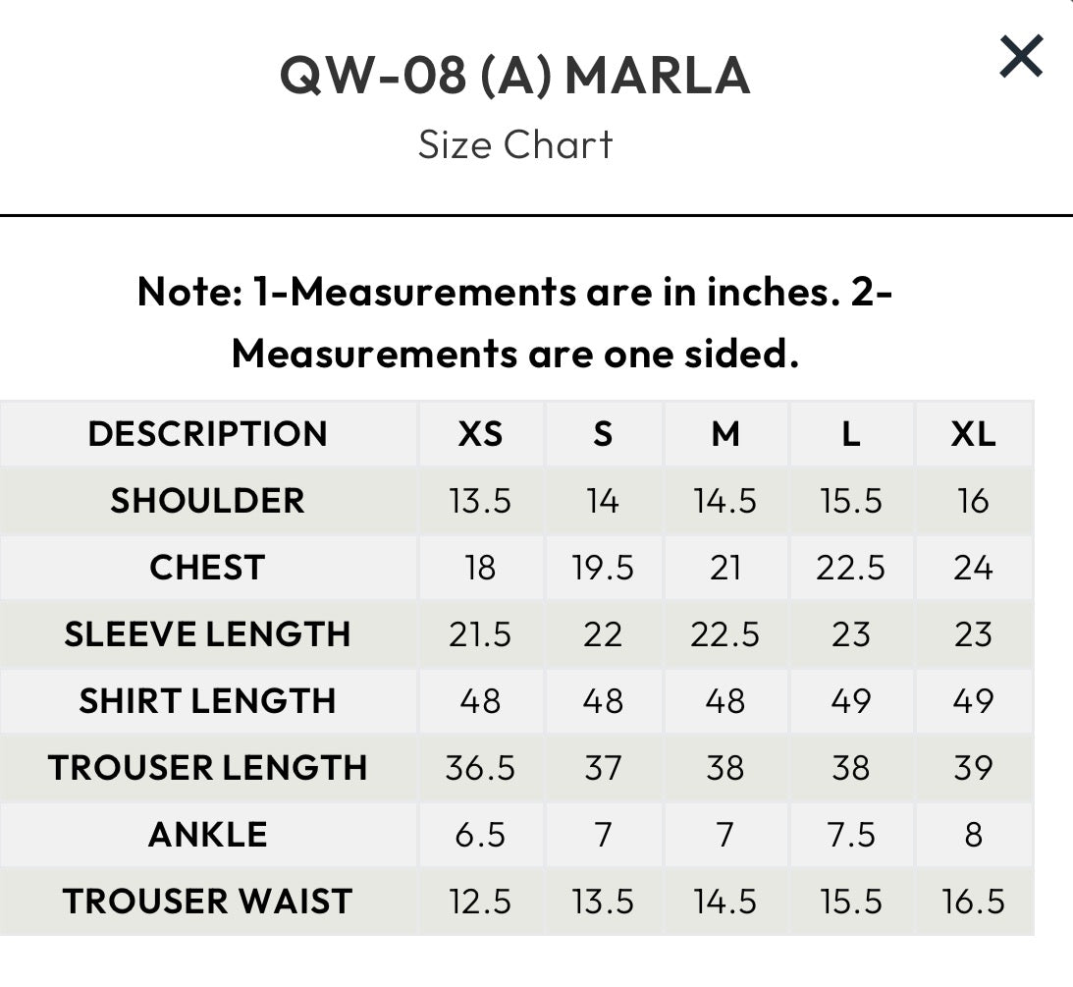Click the TROUSER WAIST row label

point(207,902)
